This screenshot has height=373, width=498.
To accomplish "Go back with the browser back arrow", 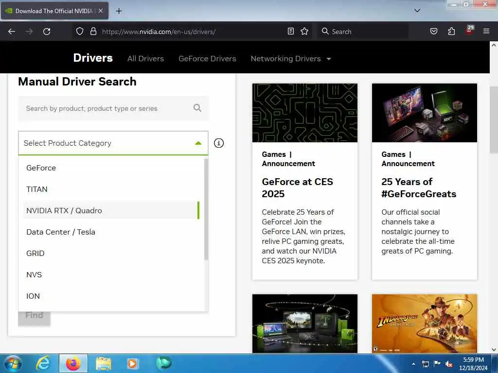I will click(12, 32).
